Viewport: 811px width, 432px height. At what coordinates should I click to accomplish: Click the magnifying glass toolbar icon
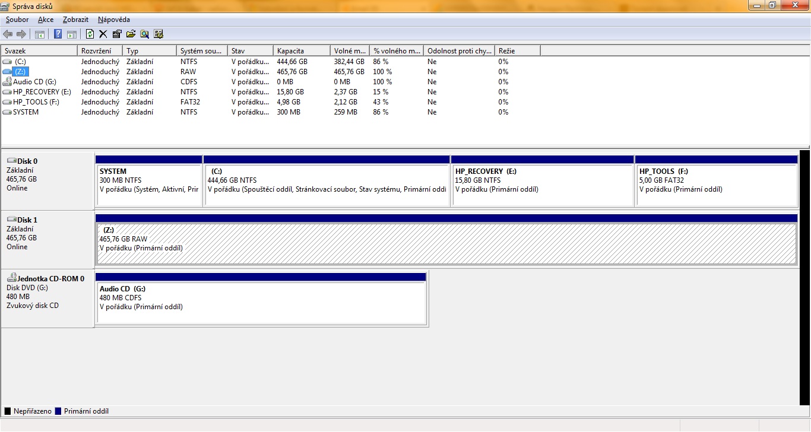point(144,34)
